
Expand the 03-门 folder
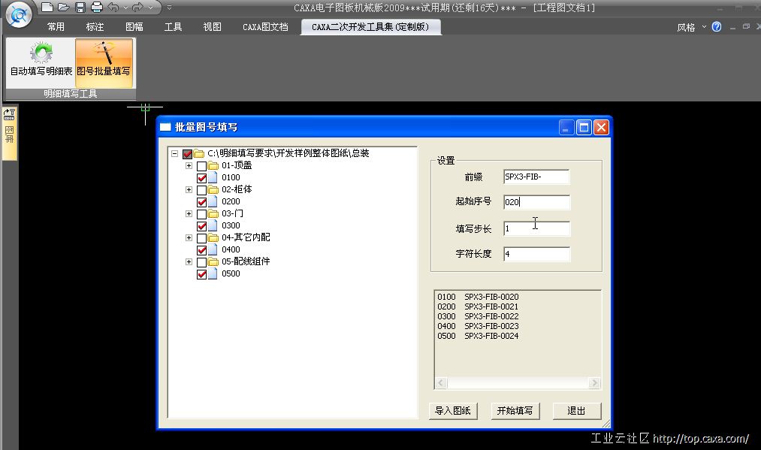click(189, 213)
